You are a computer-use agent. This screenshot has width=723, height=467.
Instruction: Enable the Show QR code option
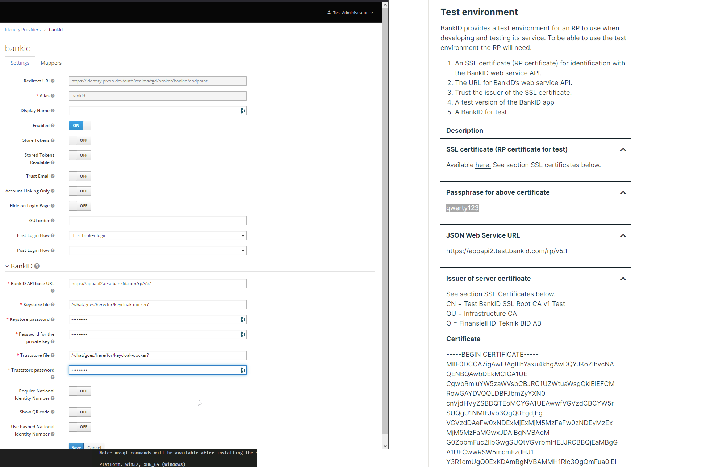[x=80, y=412]
